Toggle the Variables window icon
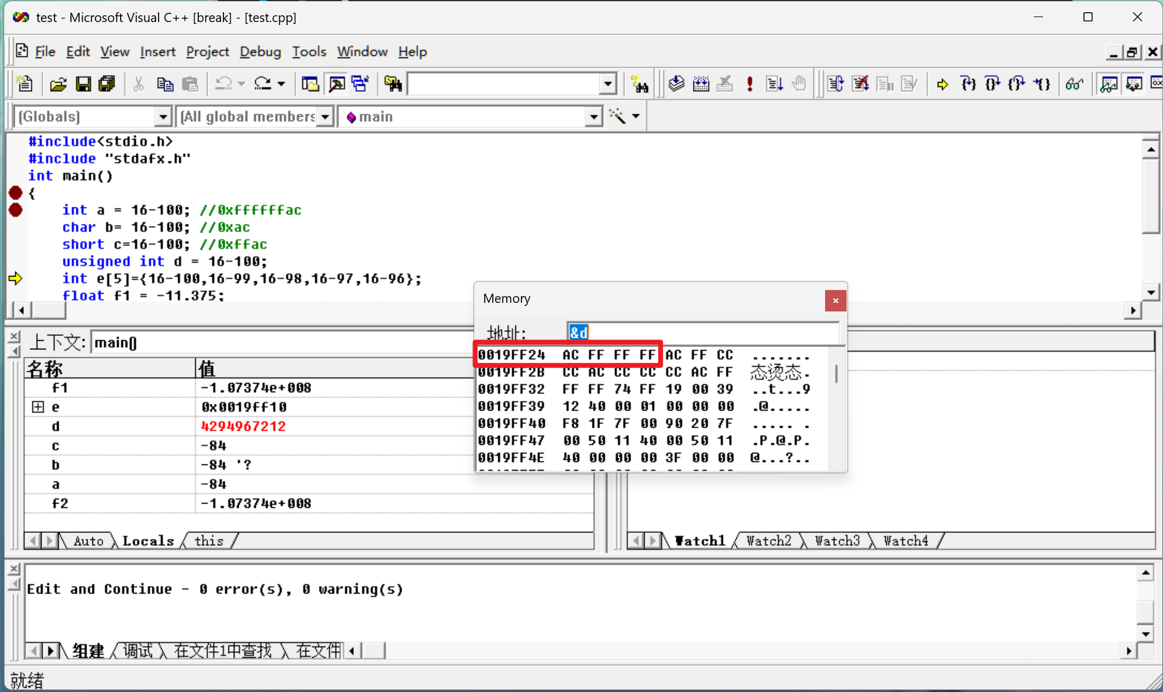The image size is (1163, 692). (x=1134, y=84)
